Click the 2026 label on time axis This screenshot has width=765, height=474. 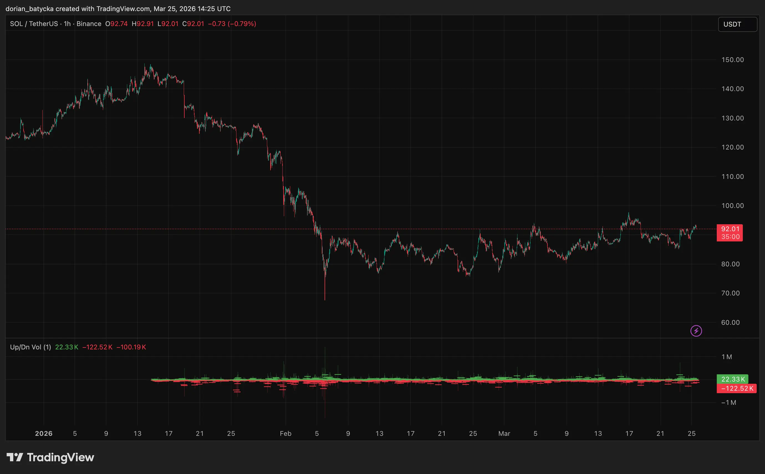[x=44, y=434]
